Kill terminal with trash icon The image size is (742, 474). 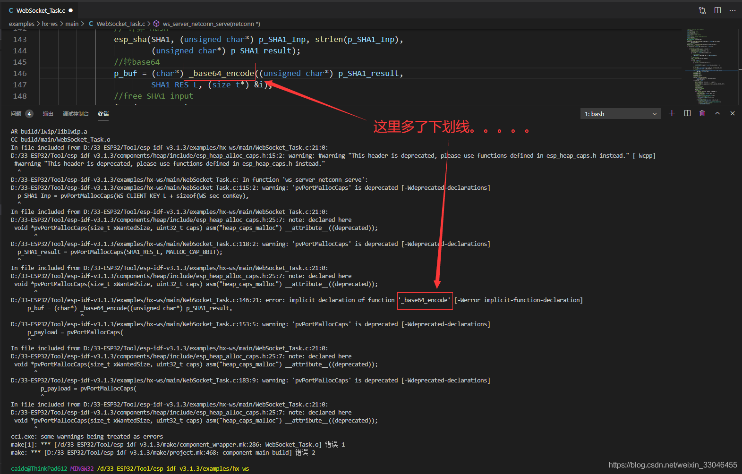coord(702,113)
